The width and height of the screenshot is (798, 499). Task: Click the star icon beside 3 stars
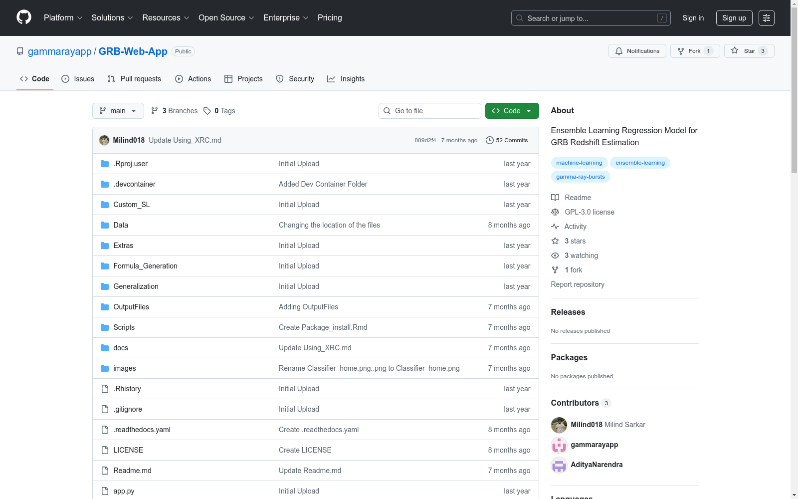tap(555, 241)
